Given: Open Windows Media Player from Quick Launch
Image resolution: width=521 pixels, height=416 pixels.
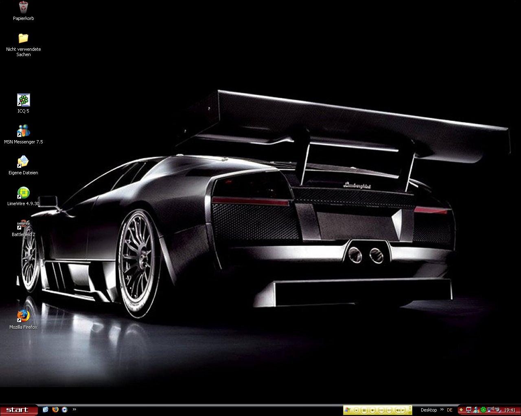Looking at the screenshot, I should point(64,409).
